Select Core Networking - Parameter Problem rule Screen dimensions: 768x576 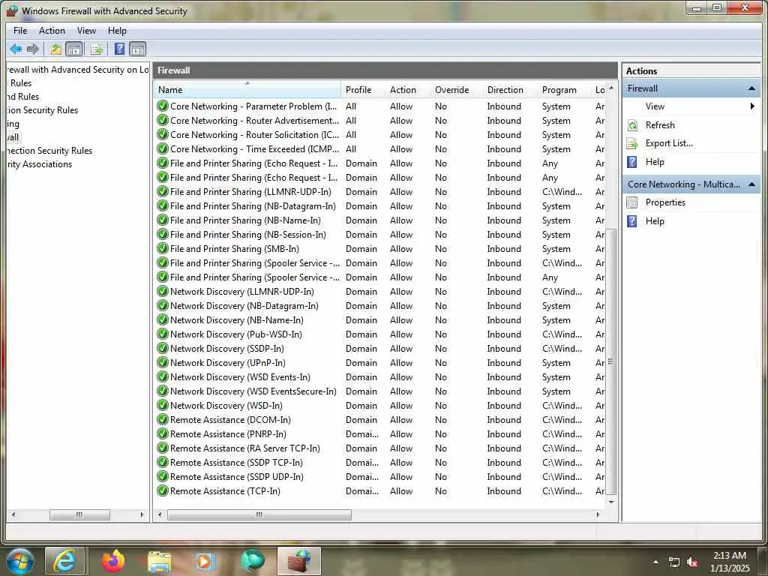(x=253, y=106)
